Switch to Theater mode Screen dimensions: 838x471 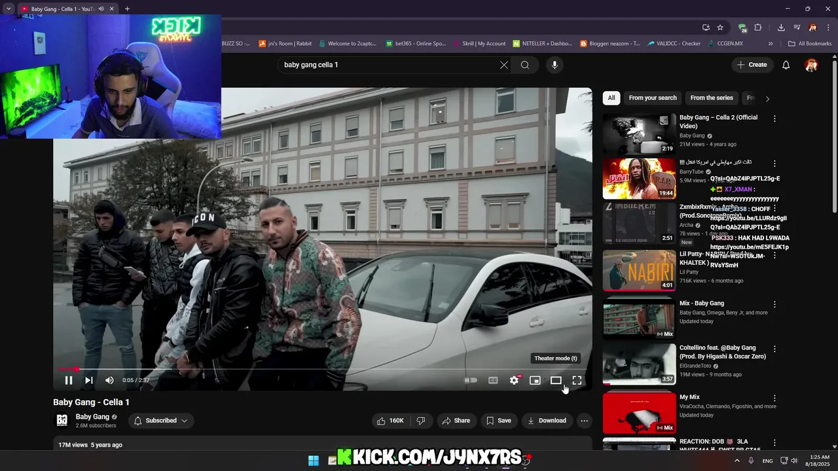pyautogui.click(x=556, y=380)
